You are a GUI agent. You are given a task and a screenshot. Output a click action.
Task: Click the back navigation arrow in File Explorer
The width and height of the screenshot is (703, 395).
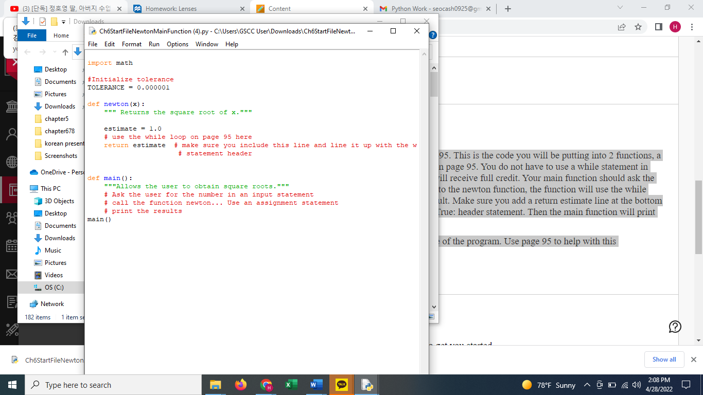tap(27, 52)
